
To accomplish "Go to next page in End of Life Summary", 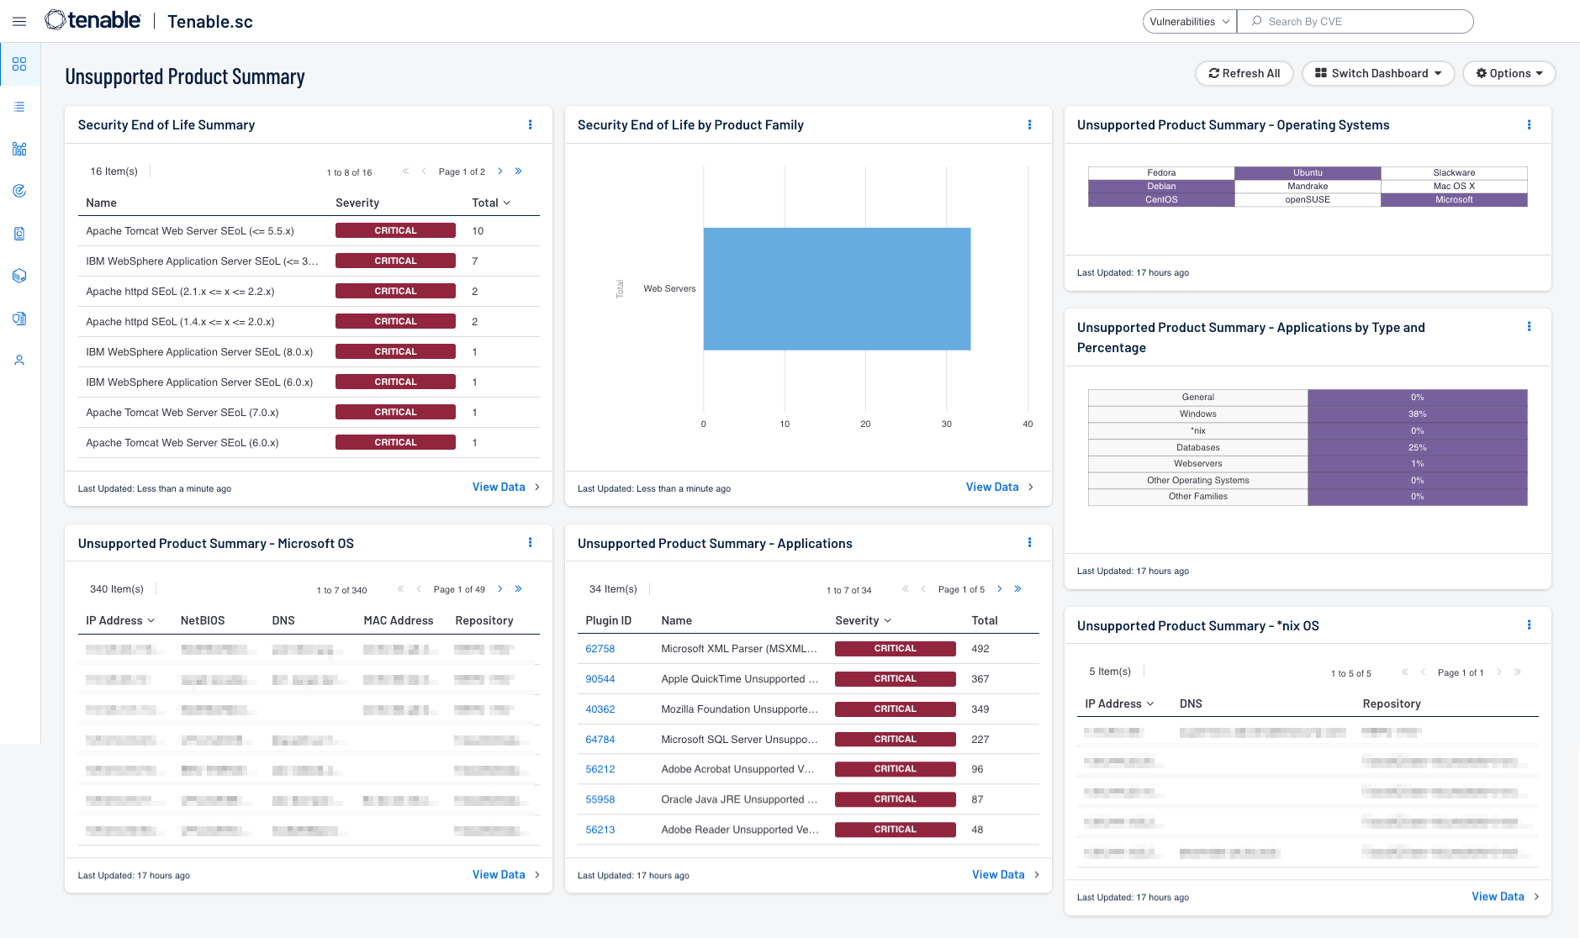I will coord(500,171).
